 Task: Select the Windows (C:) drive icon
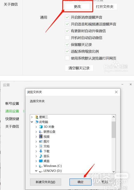(41, 166)
